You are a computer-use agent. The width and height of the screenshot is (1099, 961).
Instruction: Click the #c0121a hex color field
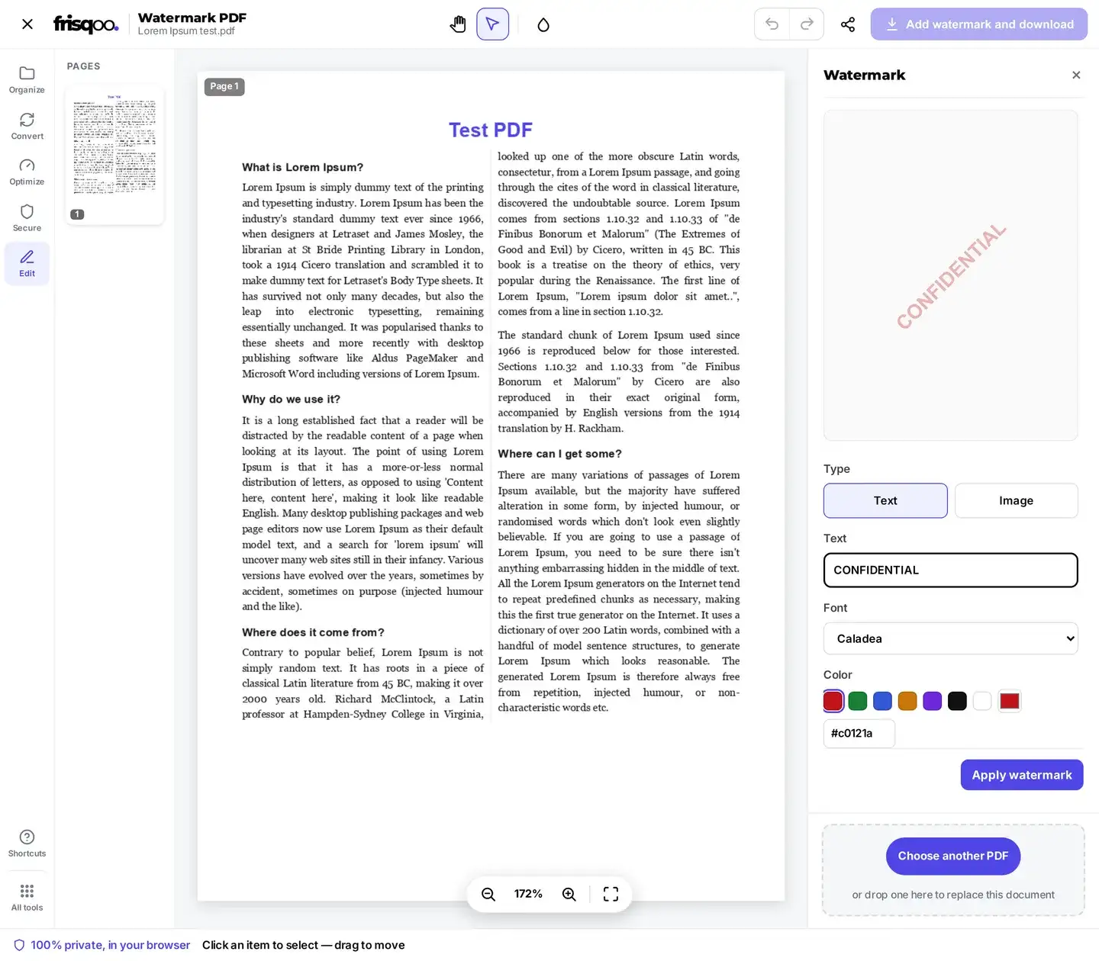coord(859,733)
